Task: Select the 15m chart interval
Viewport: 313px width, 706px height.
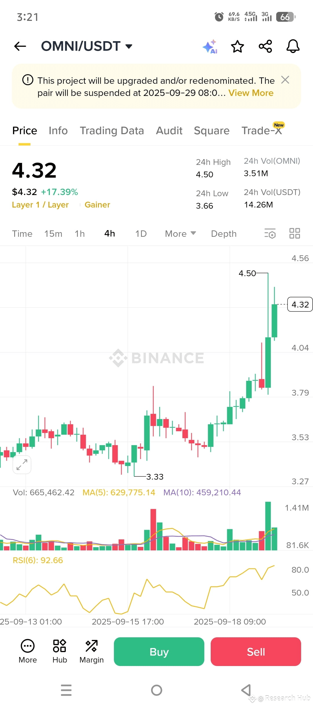Action: (x=53, y=234)
